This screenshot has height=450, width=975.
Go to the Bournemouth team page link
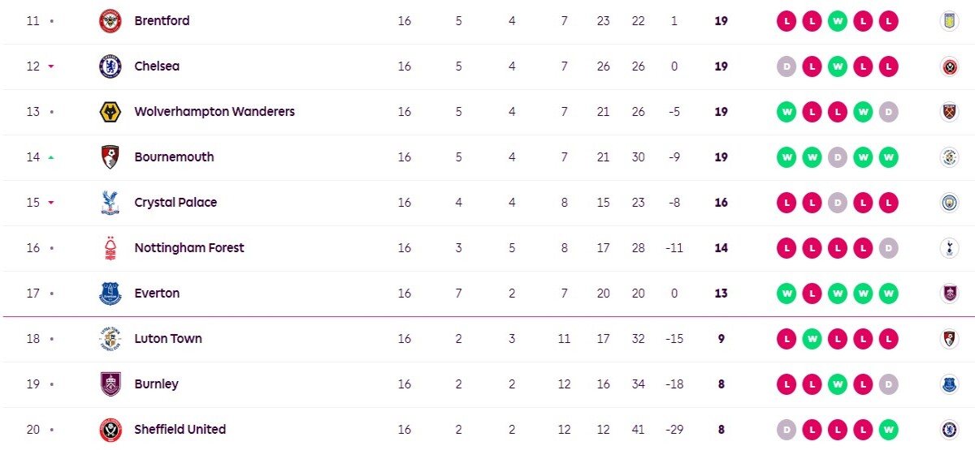coord(174,157)
